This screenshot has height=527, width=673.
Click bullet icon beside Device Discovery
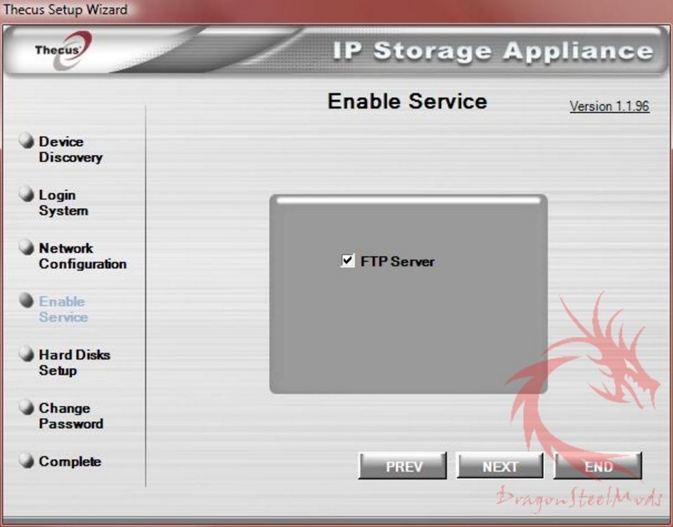(27, 141)
